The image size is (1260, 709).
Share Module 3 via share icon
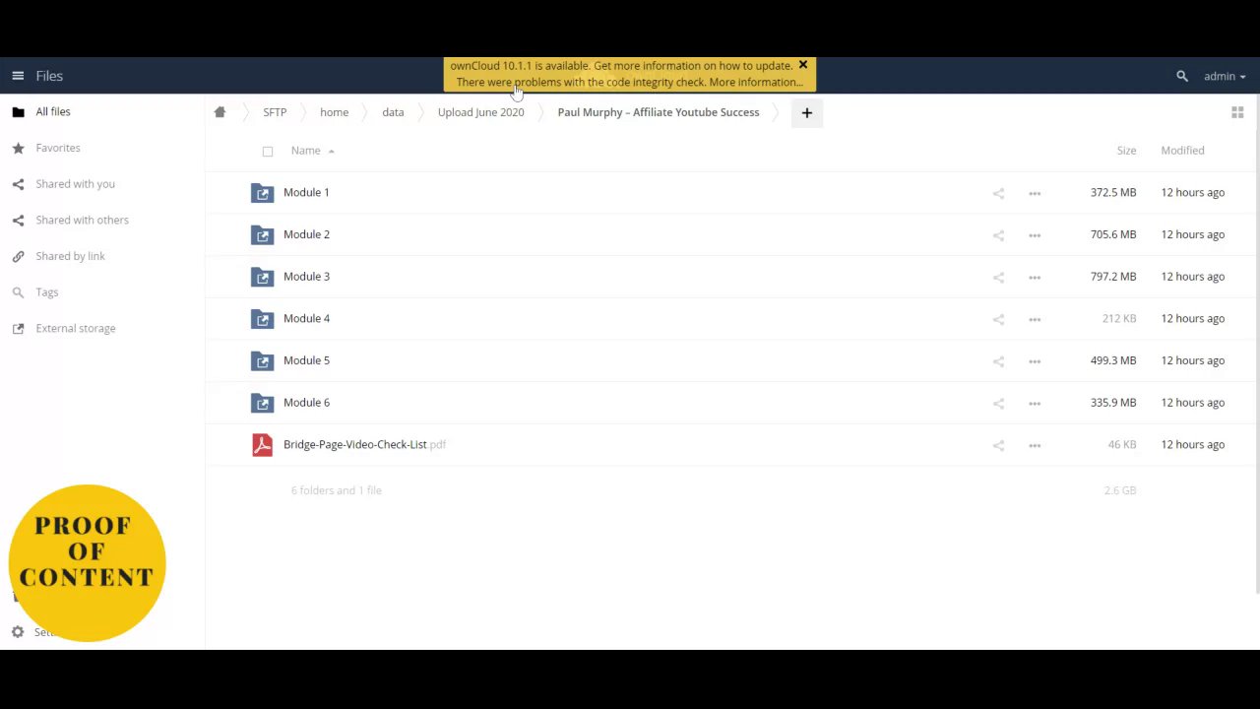pos(998,278)
